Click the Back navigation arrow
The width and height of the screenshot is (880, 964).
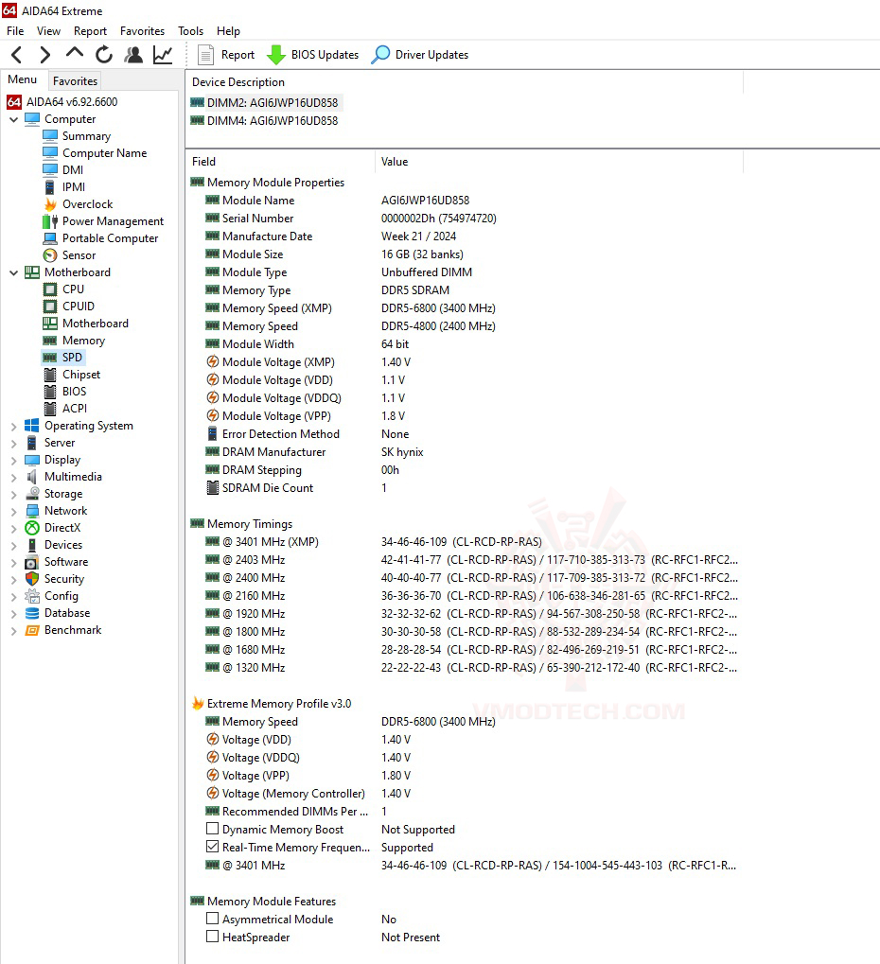[17, 55]
